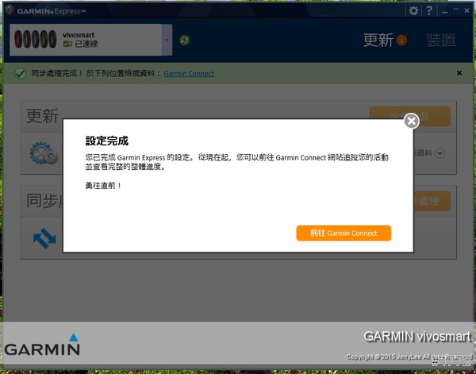Screen dimensions: 476x374
Task: Open the settings gear in title bar
Action: [413, 11]
